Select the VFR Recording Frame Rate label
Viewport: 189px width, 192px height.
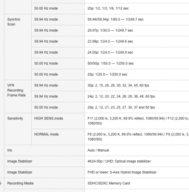coord(16,90)
